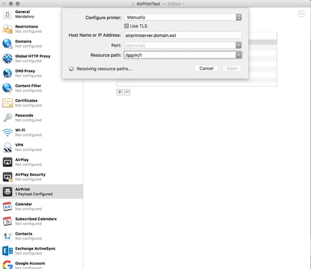Select the Passcode key icon
The image size is (311, 269).
(7, 118)
